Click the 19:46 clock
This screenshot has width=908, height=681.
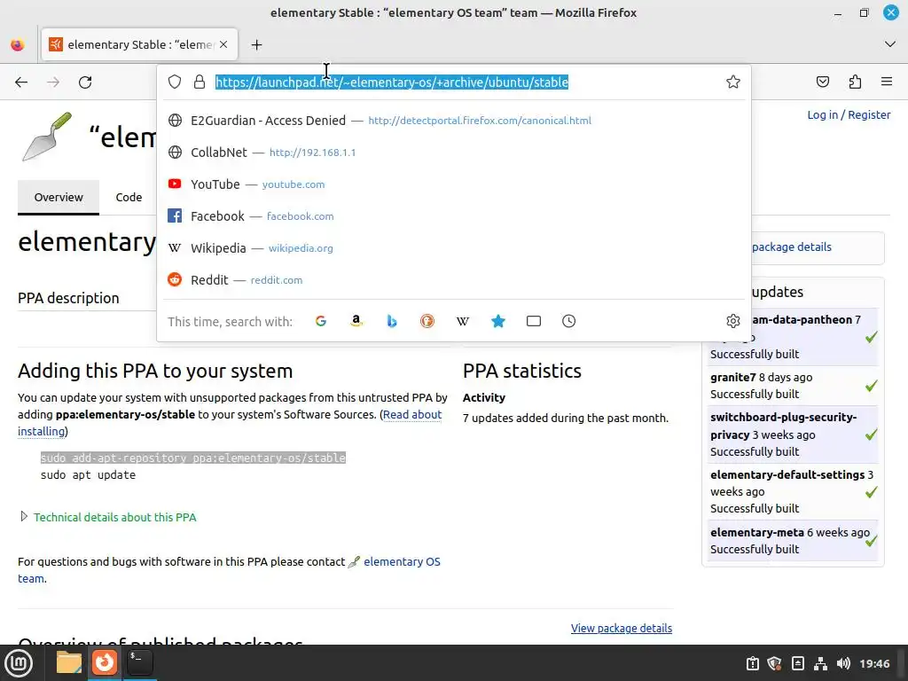click(874, 663)
